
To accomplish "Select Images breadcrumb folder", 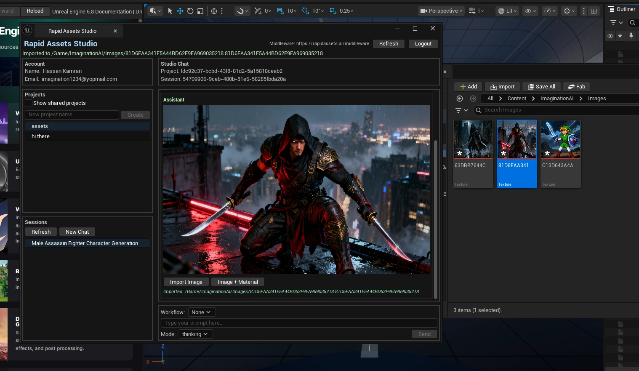I will pos(597,98).
